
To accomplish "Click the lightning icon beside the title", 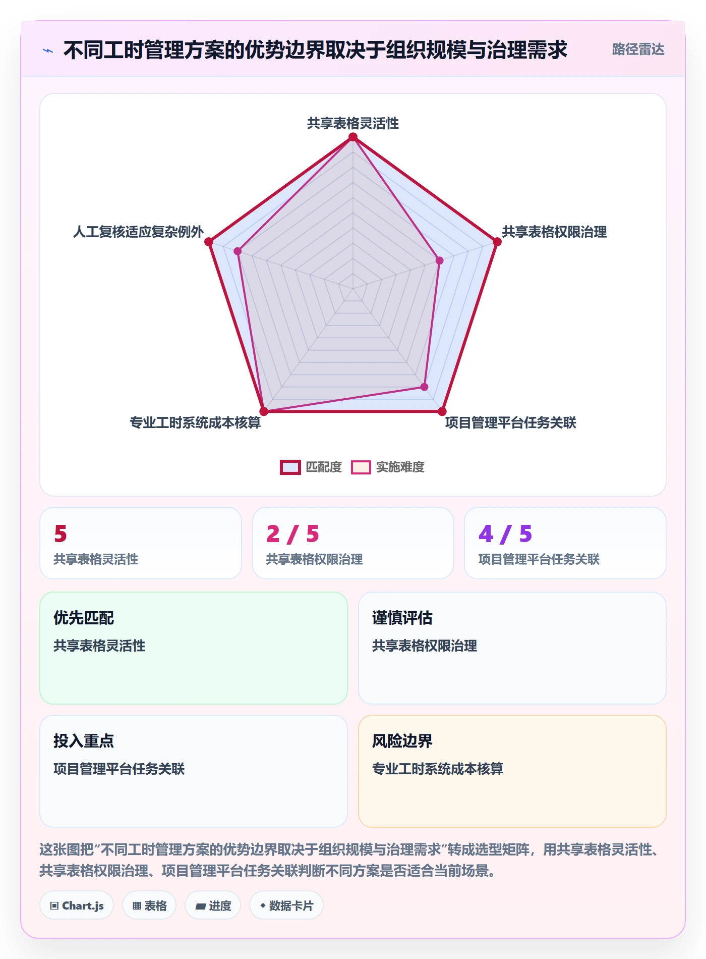I will point(48,50).
